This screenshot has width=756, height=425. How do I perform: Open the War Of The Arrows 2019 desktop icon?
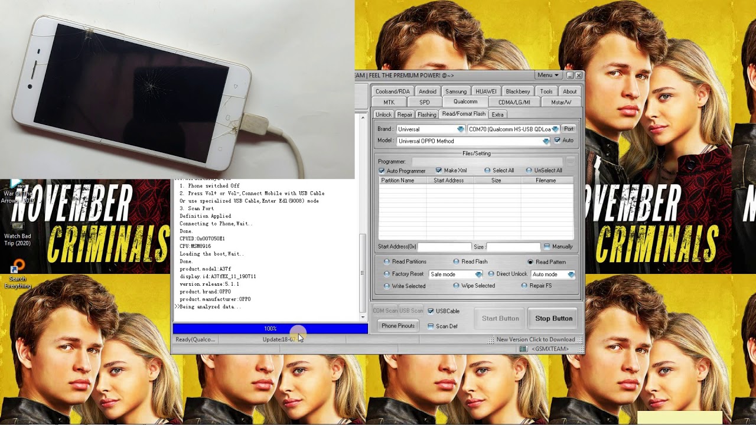coord(17,191)
